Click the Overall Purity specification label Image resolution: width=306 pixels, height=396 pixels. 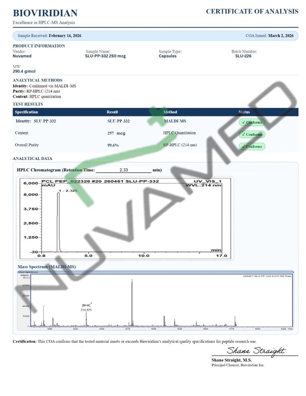[x=27, y=145]
